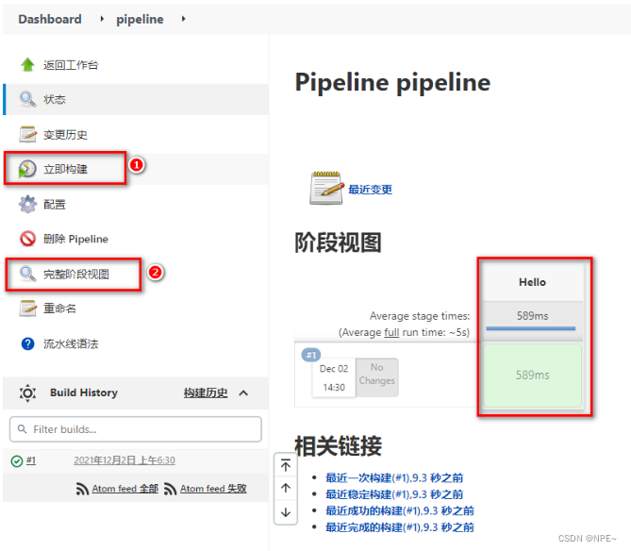Click the notepad icon beside 变更历史
The height and width of the screenshot is (551, 631).
[x=27, y=134]
